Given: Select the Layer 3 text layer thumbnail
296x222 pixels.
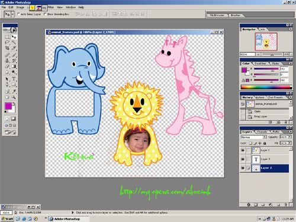Looking at the screenshot, I should point(256,159).
